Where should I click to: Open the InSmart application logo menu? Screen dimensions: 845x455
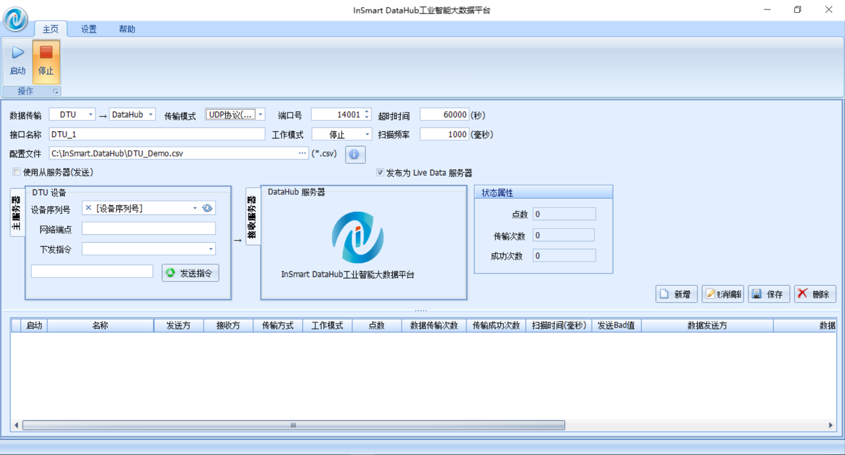[x=16, y=19]
